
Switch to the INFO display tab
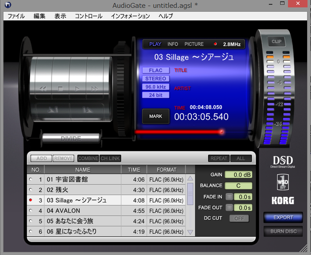pos(173,44)
